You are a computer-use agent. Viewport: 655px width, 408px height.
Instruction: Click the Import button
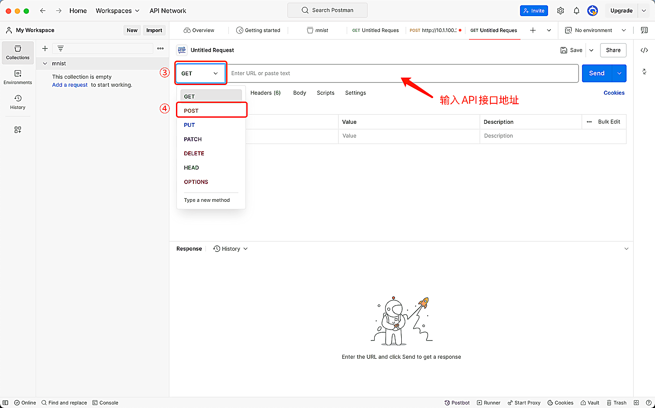[x=154, y=30]
